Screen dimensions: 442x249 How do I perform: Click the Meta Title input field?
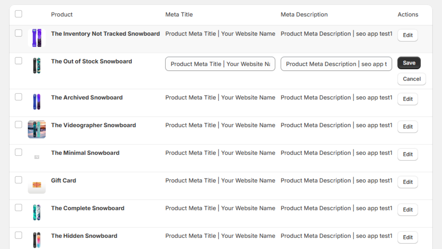[x=220, y=64]
